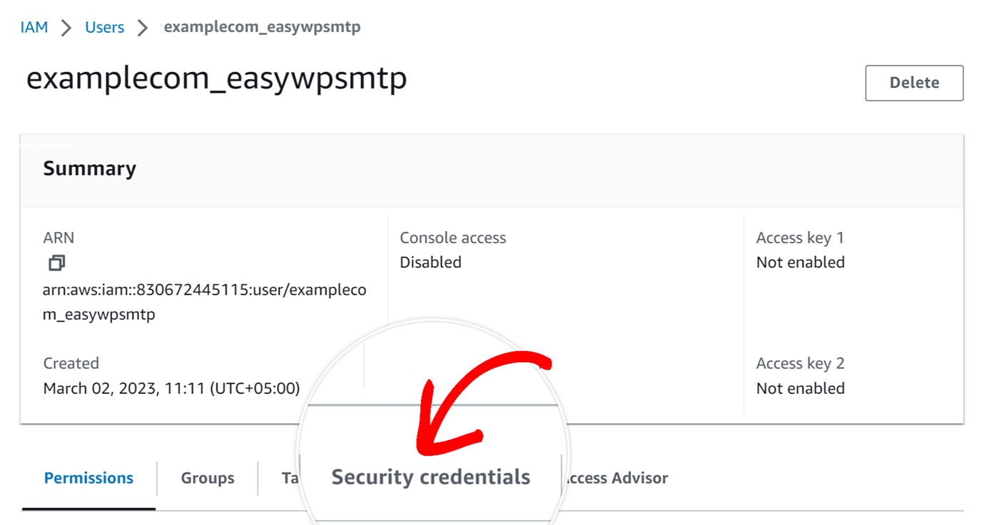Select the Console access Disabled value

pyautogui.click(x=430, y=262)
